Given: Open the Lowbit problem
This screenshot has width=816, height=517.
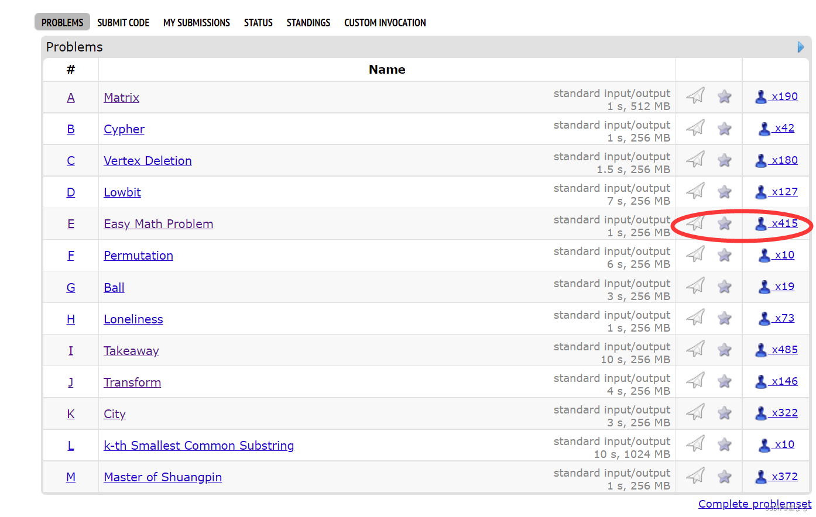Looking at the screenshot, I should click(x=122, y=192).
